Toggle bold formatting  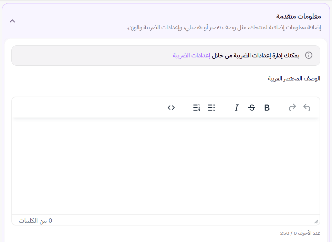pos(267,108)
